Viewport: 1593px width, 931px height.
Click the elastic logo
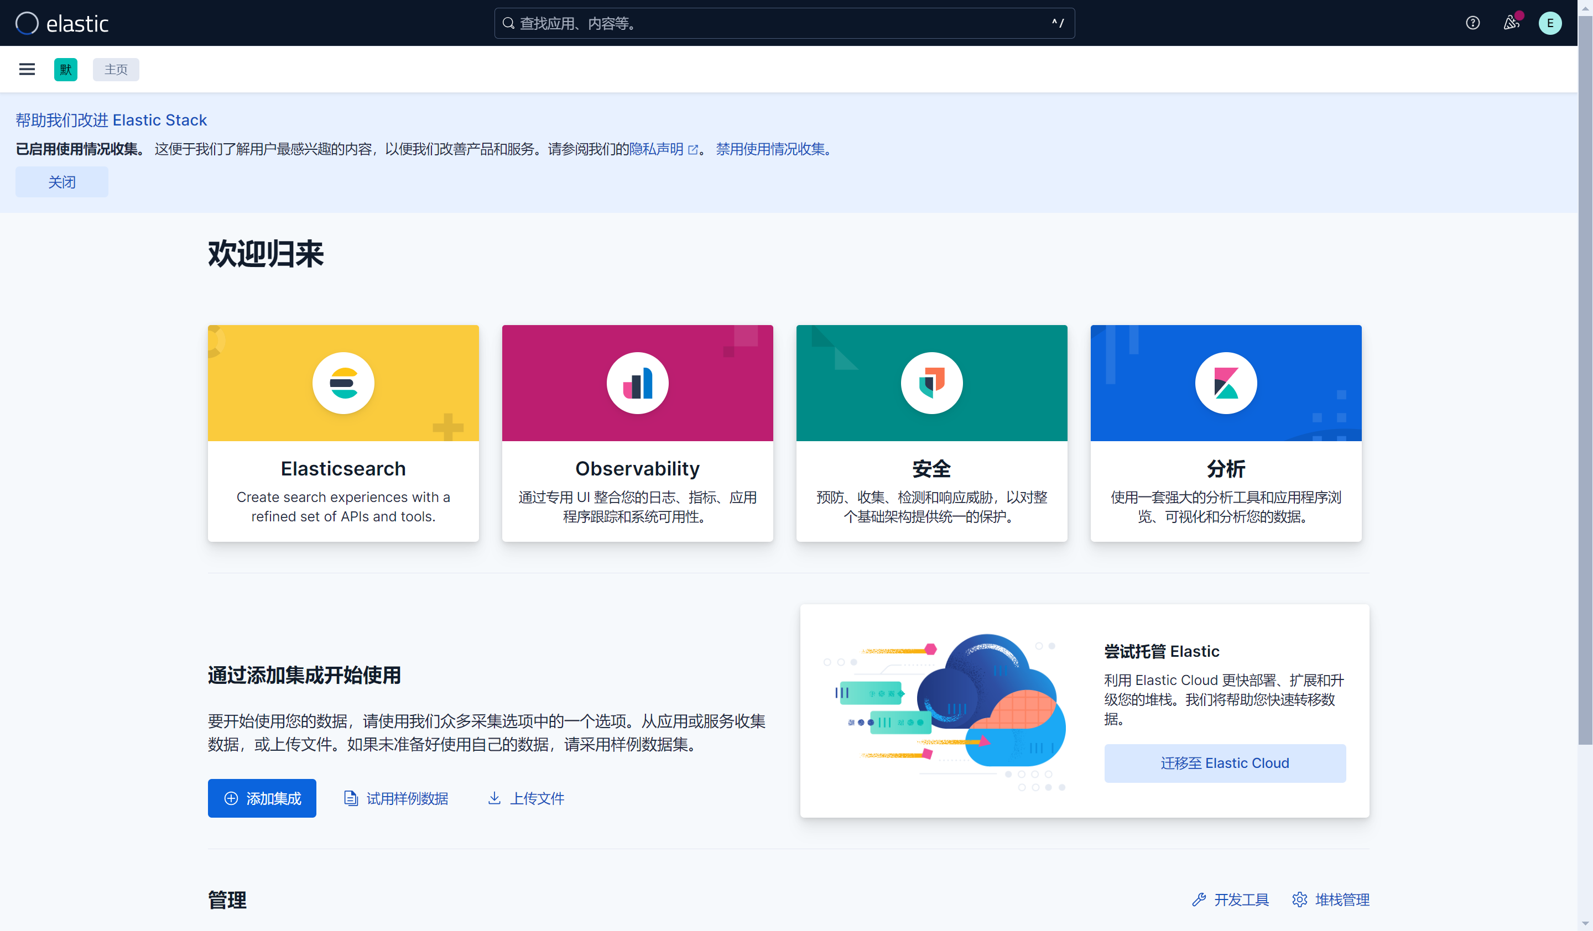[62, 23]
